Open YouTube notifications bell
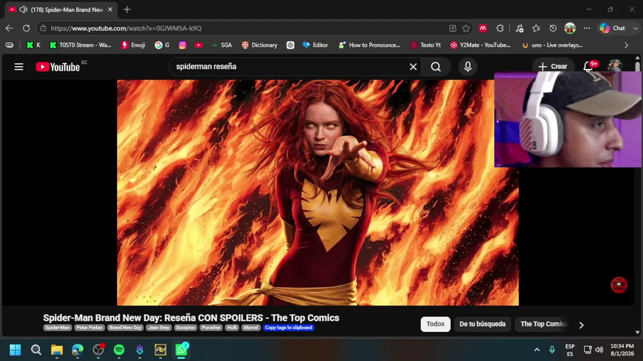The width and height of the screenshot is (643, 361). point(588,67)
